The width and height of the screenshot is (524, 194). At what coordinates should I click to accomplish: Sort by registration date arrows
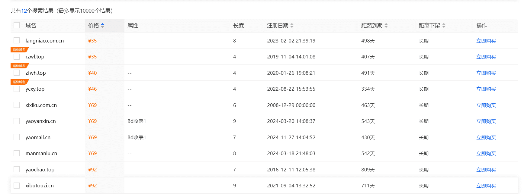[292, 26]
